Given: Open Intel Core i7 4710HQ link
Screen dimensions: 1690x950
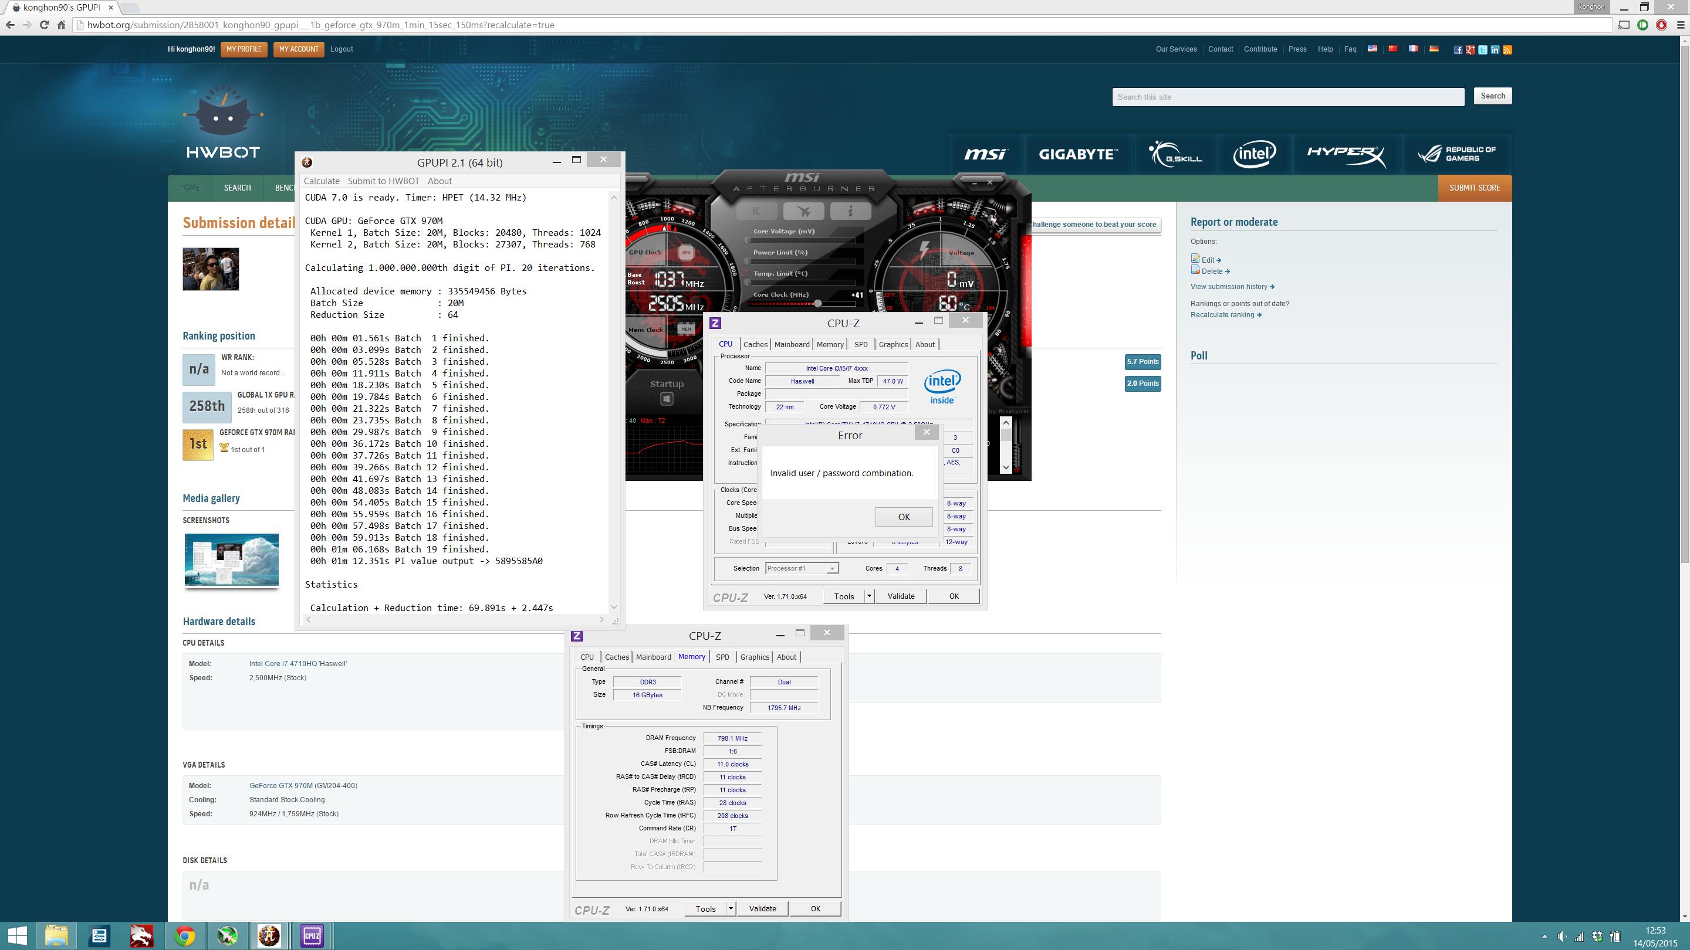Looking at the screenshot, I should [x=298, y=663].
